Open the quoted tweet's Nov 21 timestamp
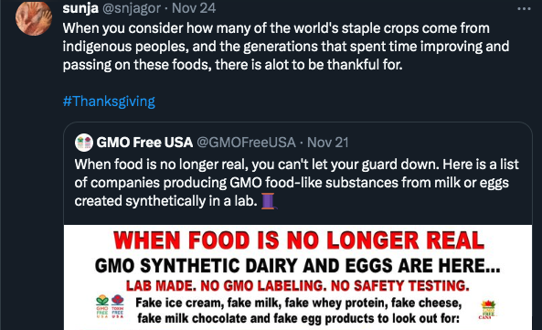The height and width of the screenshot is (330, 542). [x=328, y=143]
